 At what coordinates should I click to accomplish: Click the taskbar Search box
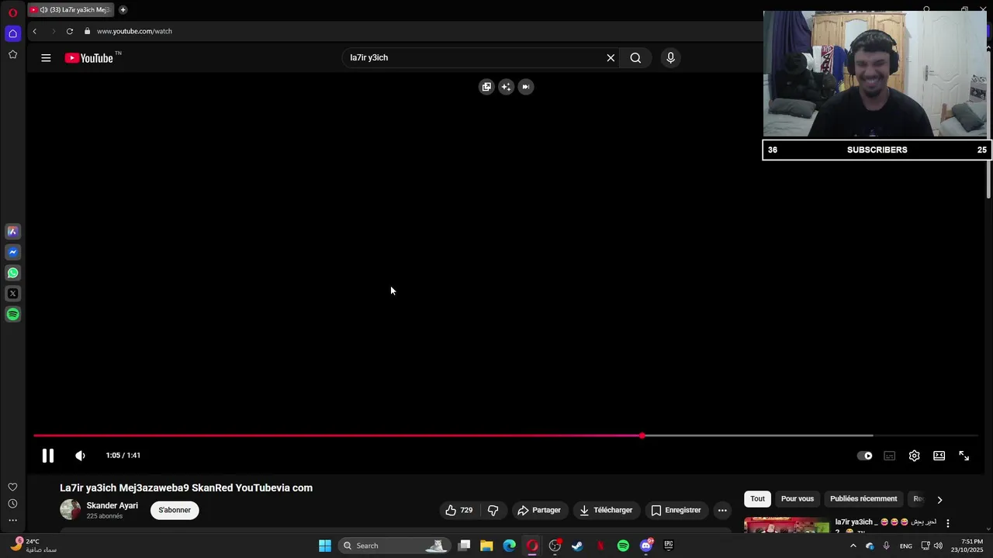393,546
